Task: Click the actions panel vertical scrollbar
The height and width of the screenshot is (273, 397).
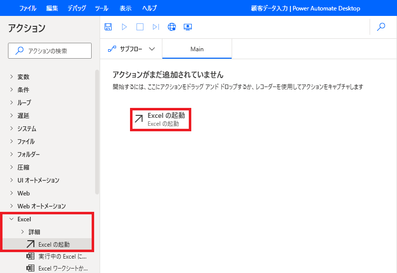Action: tap(97, 132)
